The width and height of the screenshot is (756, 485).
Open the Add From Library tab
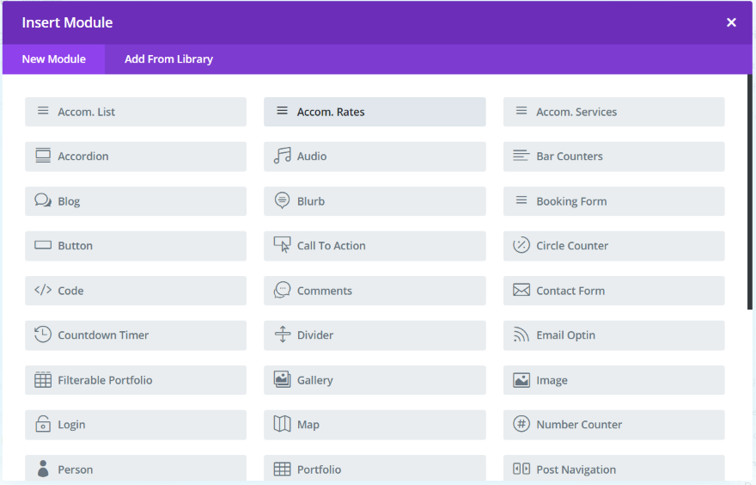pyautogui.click(x=168, y=58)
